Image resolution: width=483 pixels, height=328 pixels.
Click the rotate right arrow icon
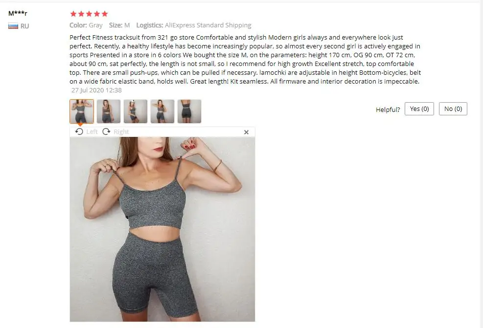[x=106, y=131]
